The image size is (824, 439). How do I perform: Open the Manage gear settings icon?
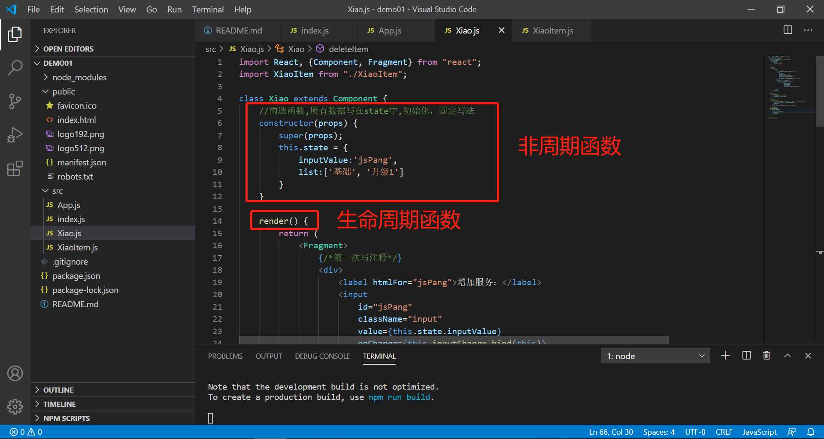coord(15,406)
